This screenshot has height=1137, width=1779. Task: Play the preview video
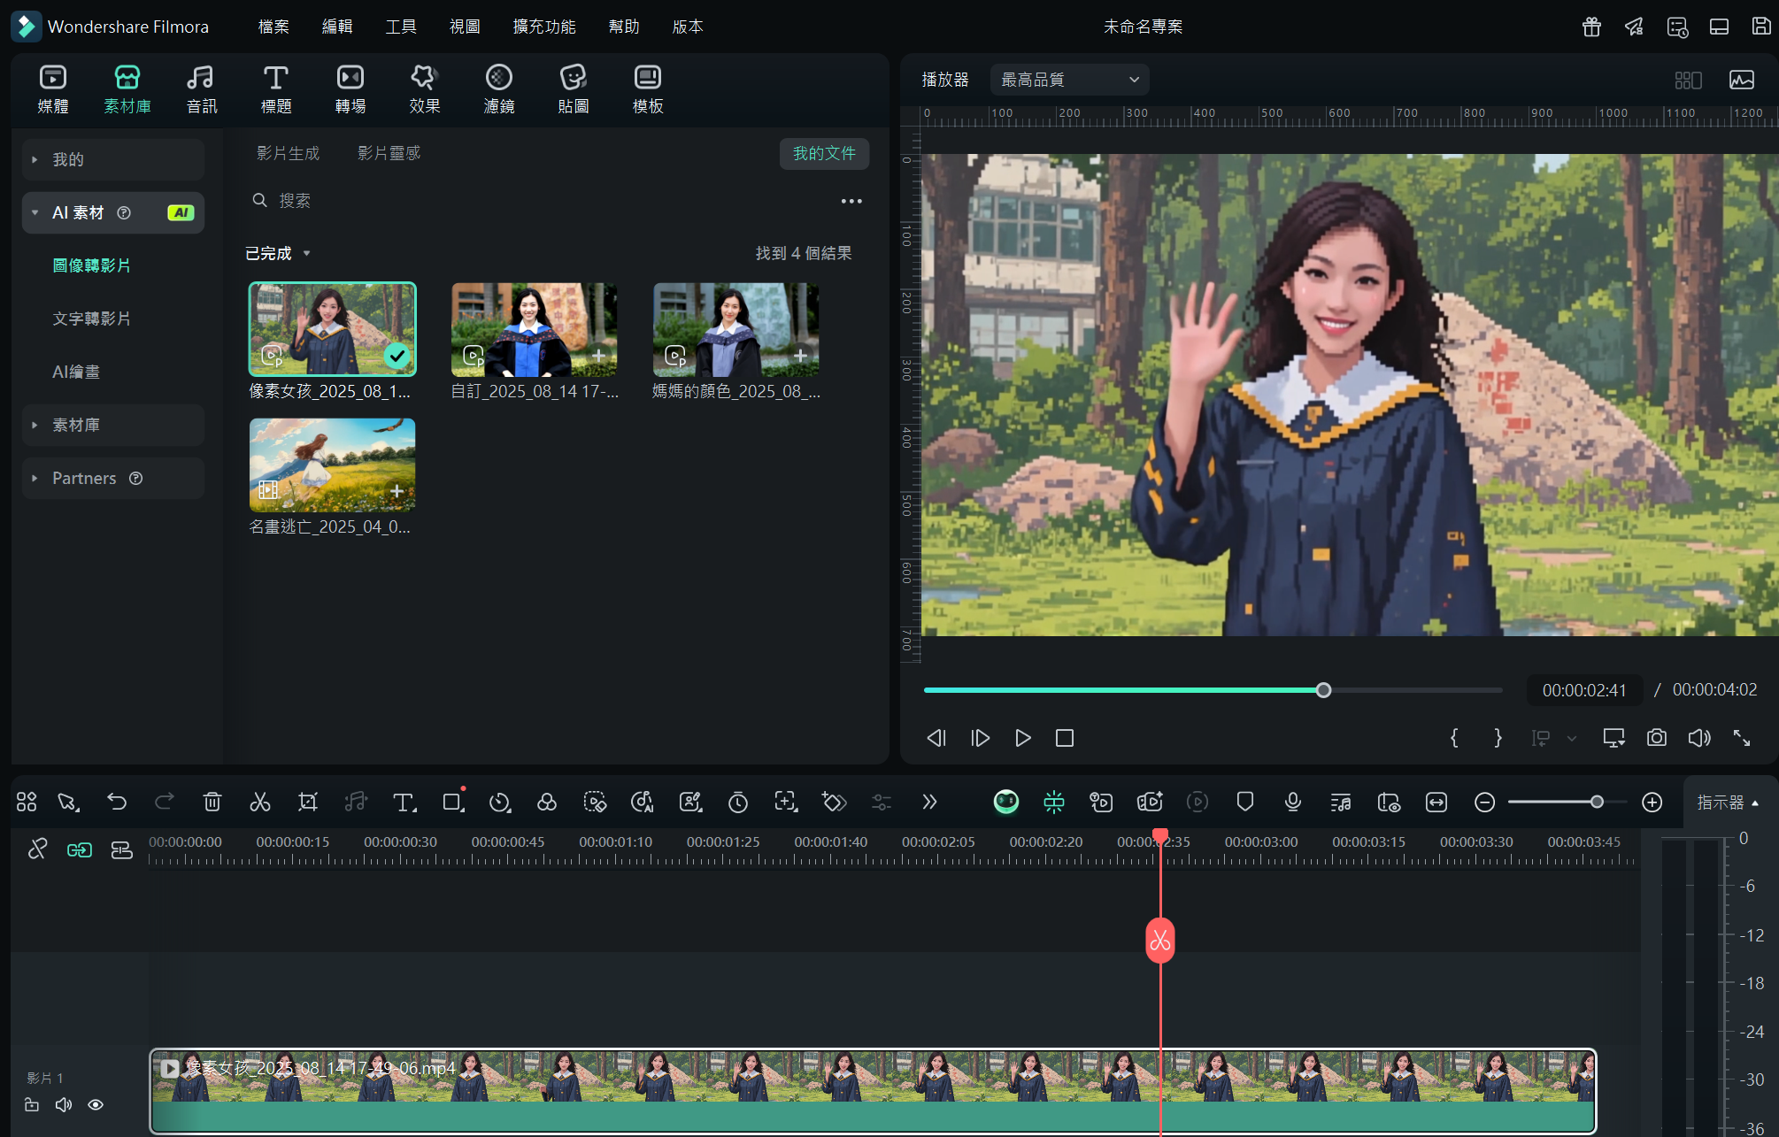pyautogui.click(x=1022, y=738)
